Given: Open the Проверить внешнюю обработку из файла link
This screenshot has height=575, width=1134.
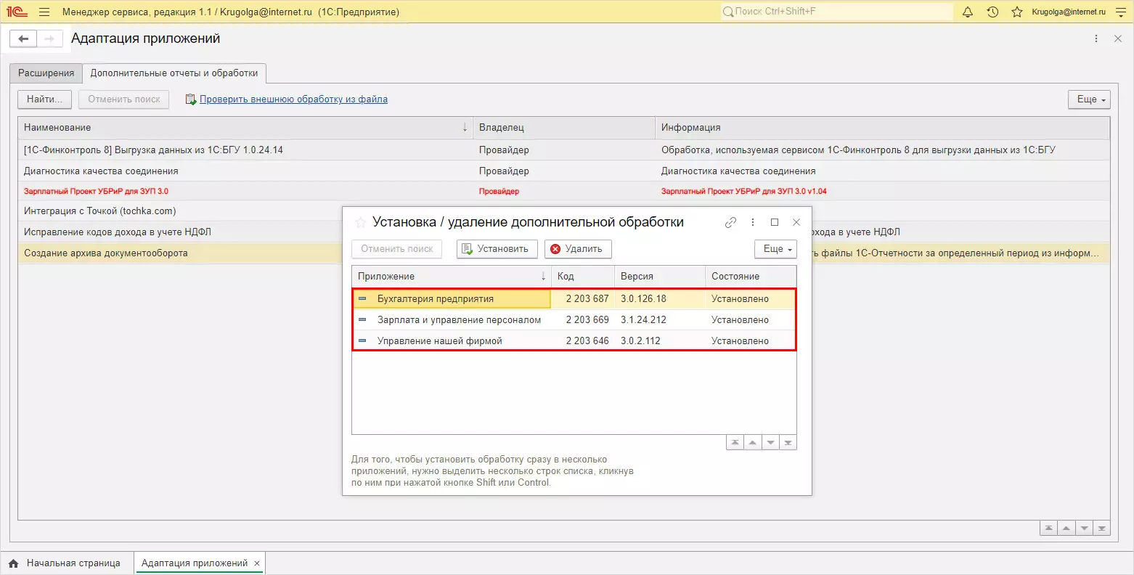Looking at the screenshot, I should 293,99.
